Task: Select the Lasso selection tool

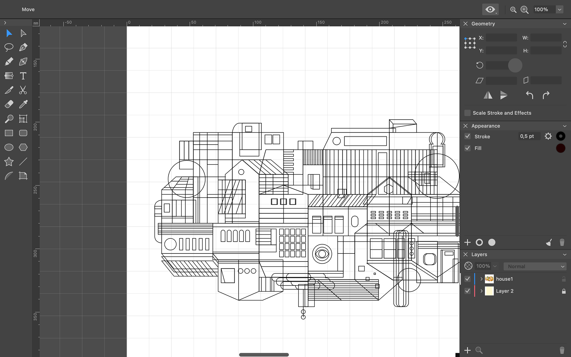Action: pos(9,47)
